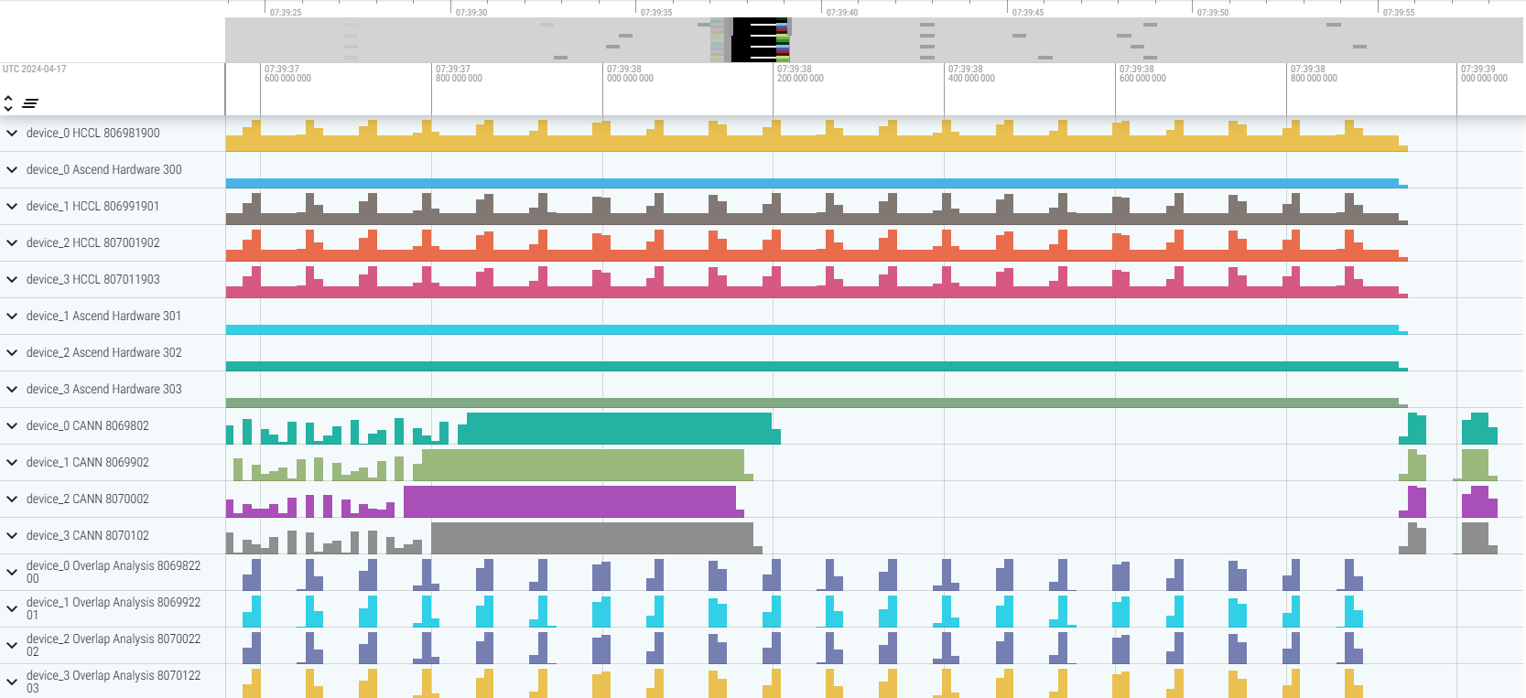Select the device_0 Overlap Analysis track title
Screen dimensions: 1526x698
pyautogui.click(x=114, y=573)
